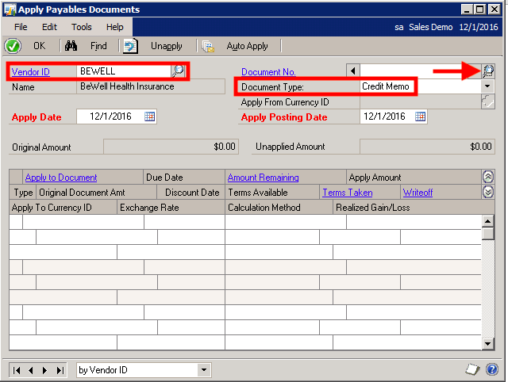Click the Vendor ID input field

coord(124,71)
